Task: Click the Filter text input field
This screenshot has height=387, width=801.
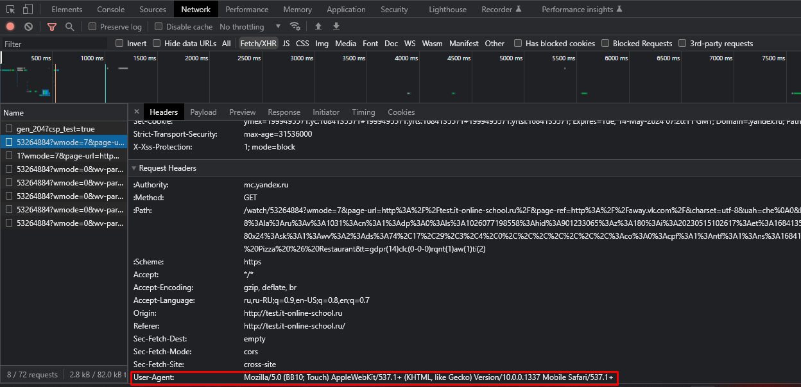Action: tap(55, 44)
